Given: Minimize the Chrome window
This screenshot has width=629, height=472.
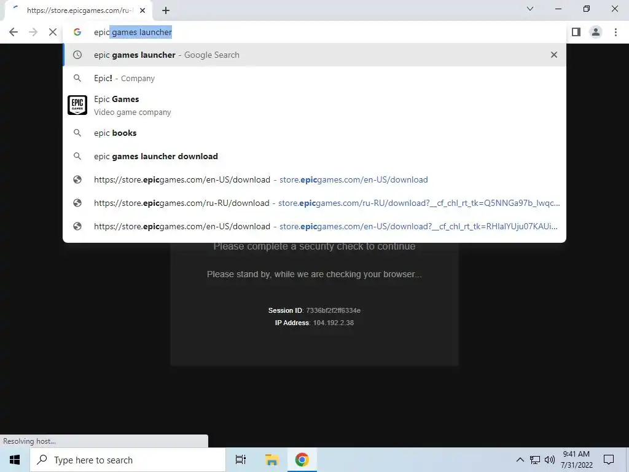Looking at the screenshot, I should [x=558, y=9].
